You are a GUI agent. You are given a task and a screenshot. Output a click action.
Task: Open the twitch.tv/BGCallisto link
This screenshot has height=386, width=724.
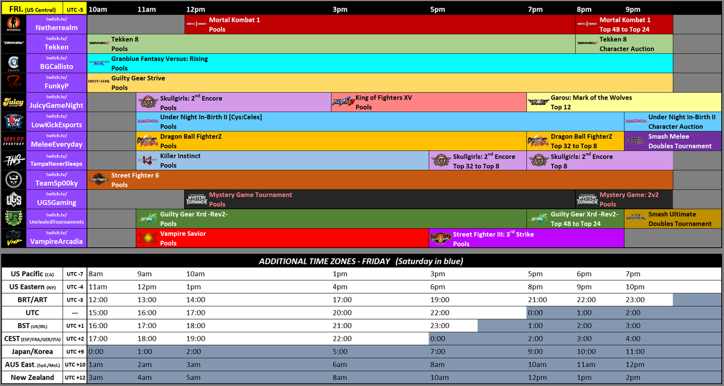coord(58,63)
